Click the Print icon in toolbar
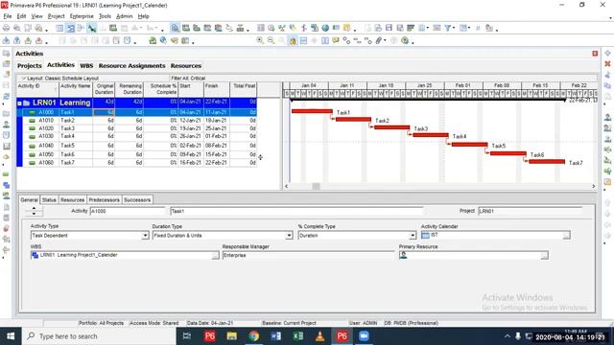Viewport: 614px width, 345px height. point(6,28)
